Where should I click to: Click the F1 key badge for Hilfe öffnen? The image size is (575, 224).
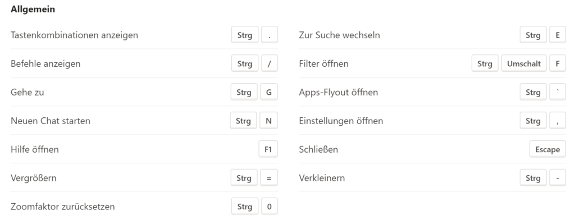pyautogui.click(x=268, y=149)
